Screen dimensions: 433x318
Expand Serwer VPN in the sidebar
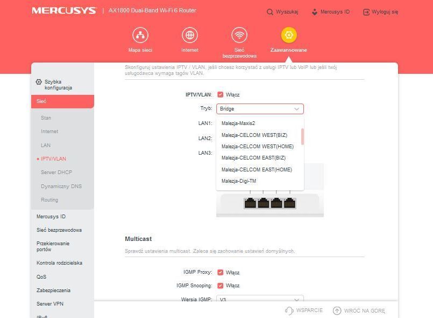50,304
